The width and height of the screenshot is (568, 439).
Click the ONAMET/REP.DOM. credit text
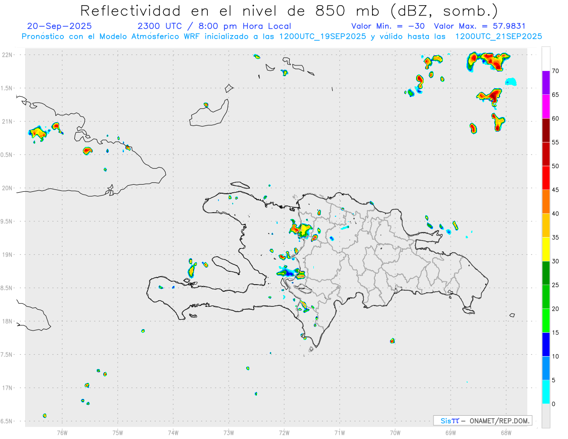click(498, 421)
